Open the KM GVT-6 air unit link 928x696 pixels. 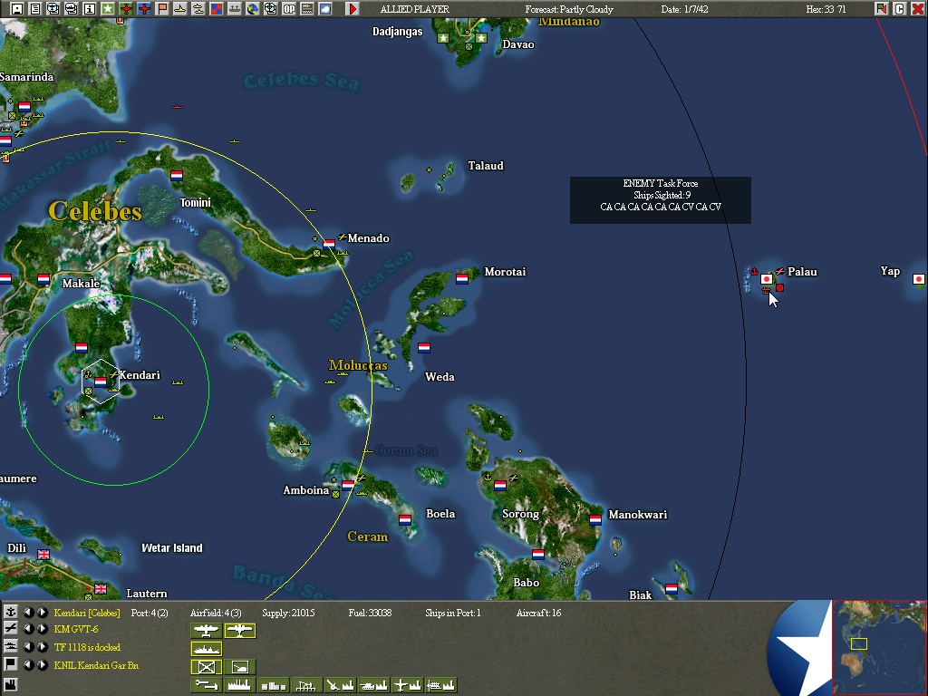coord(76,629)
